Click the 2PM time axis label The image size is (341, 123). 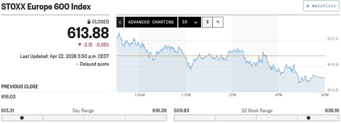tap(232, 95)
